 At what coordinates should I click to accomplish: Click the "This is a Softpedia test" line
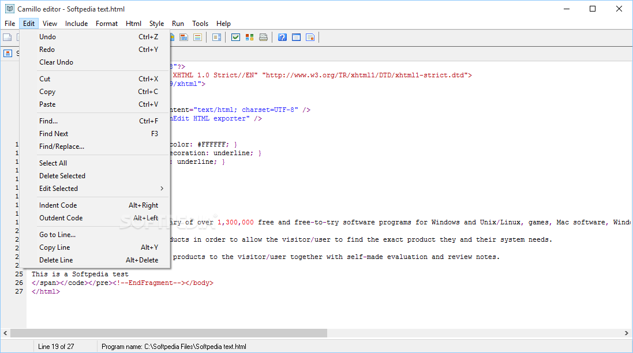80,274
